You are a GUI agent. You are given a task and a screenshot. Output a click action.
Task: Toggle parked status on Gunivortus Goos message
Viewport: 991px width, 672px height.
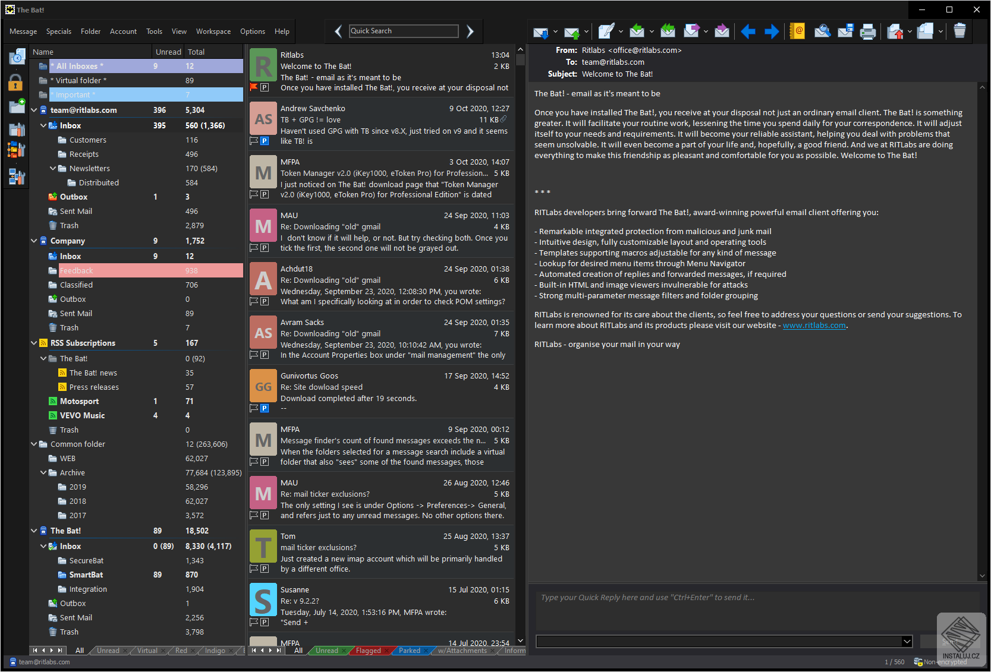point(265,408)
